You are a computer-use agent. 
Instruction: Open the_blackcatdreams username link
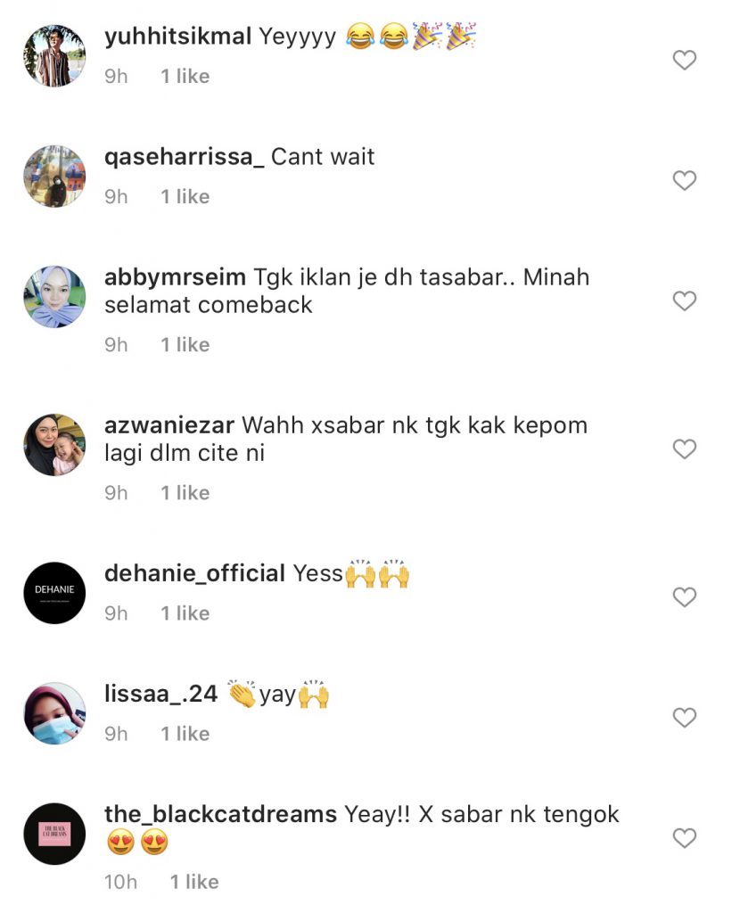point(220,814)
